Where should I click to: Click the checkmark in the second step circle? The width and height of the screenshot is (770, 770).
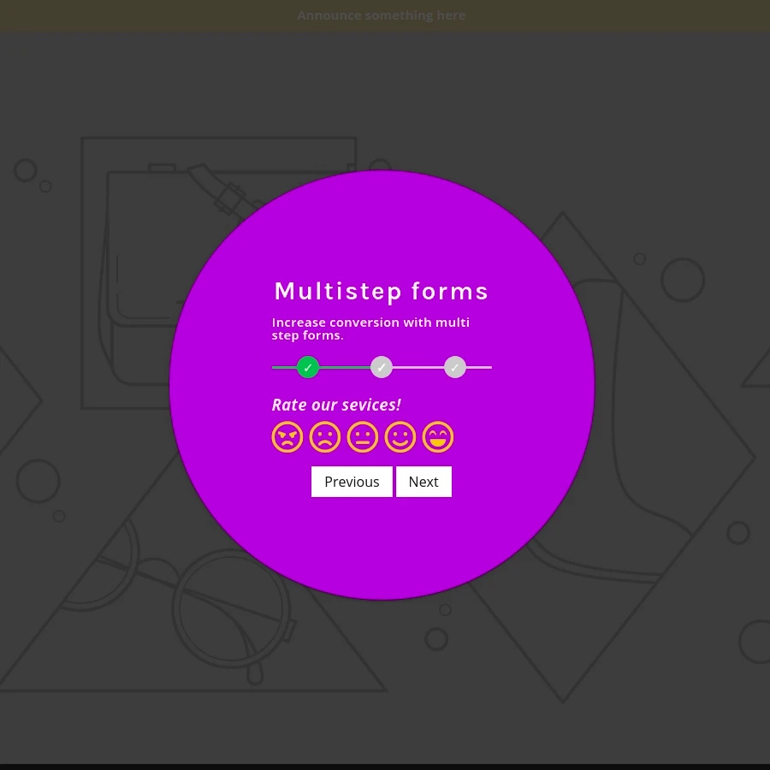(x=382, y=367)
